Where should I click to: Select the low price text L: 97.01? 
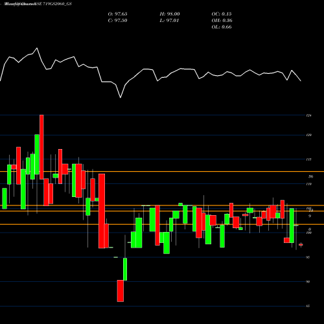pyautogui.click(x=169, y=21)
